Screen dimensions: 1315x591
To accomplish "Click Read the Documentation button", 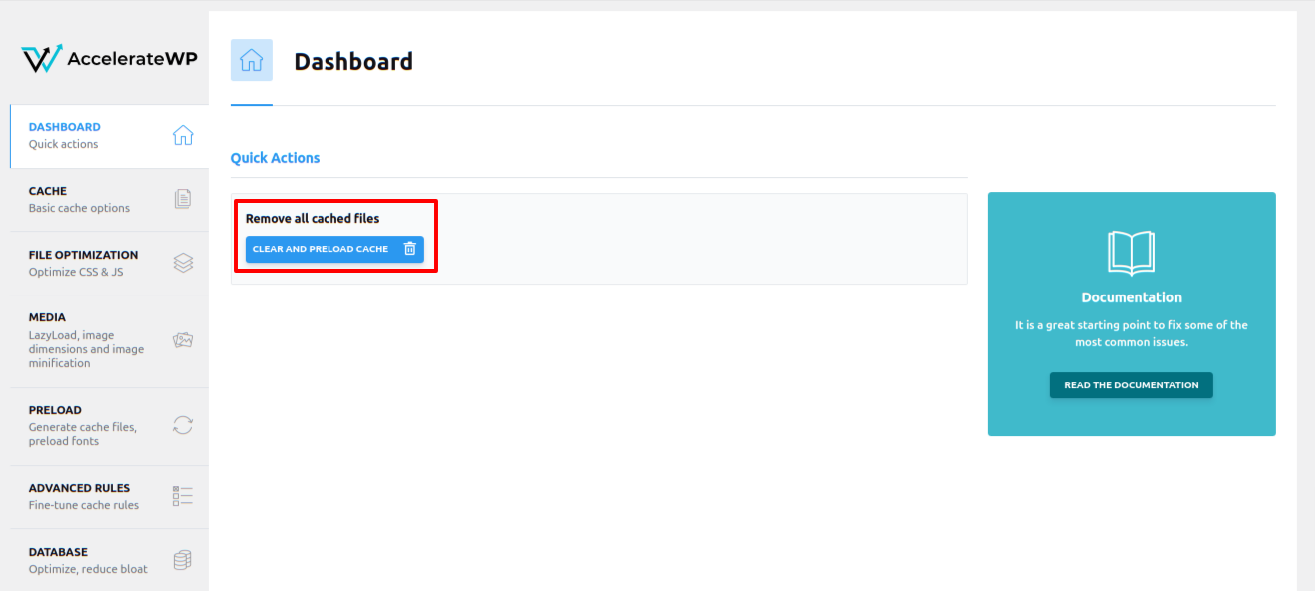I will [1131, 385].
